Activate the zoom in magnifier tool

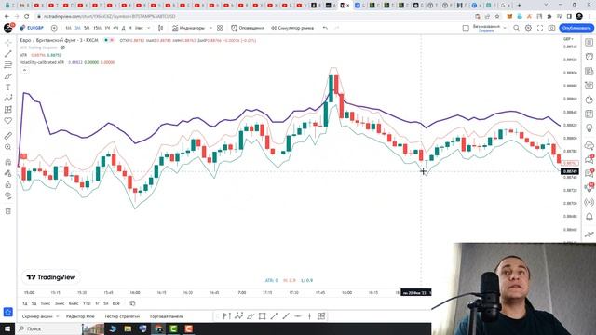[x=8, y=147]
